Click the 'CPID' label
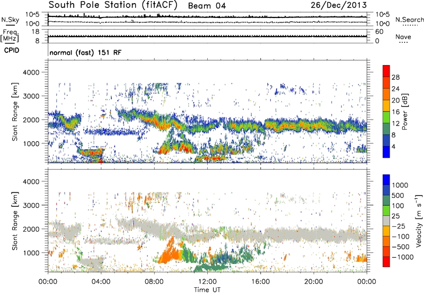This screenshot has height=293, width=424. click(x=11, y=50)
